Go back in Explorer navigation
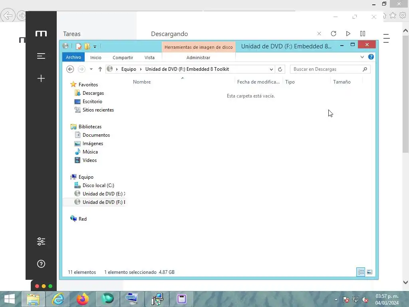Image resolution: width=409 pixels, height=307 pixels. (70, 69)
